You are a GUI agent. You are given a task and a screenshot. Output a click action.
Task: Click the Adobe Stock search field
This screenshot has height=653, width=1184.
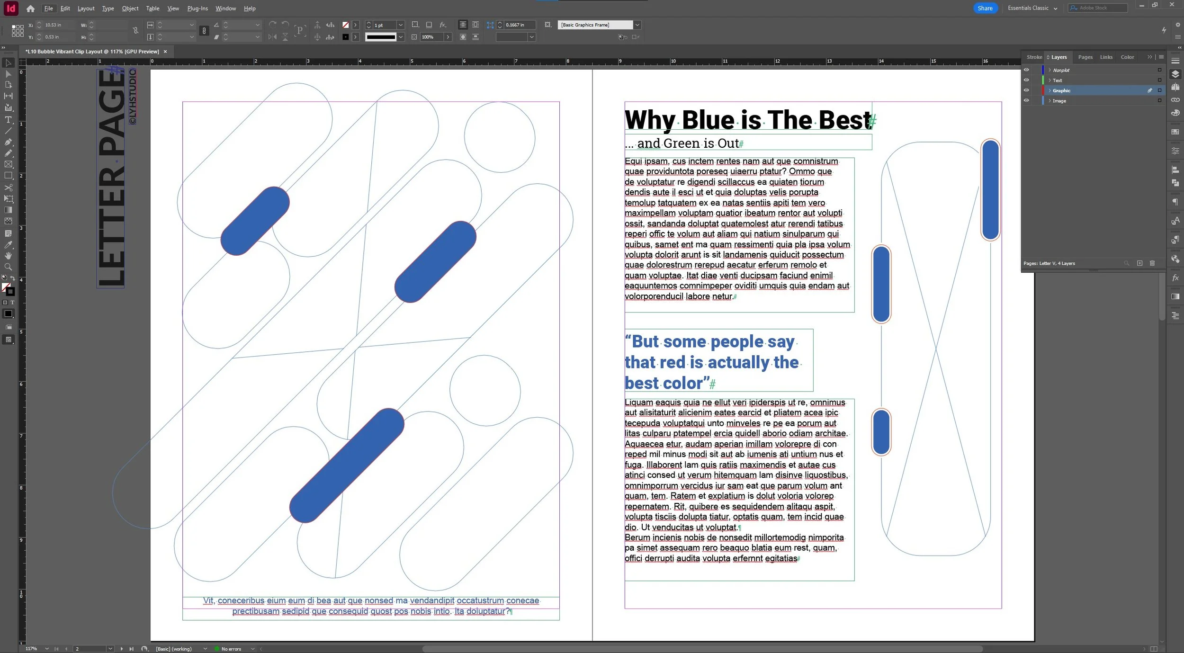point(1098,8)
